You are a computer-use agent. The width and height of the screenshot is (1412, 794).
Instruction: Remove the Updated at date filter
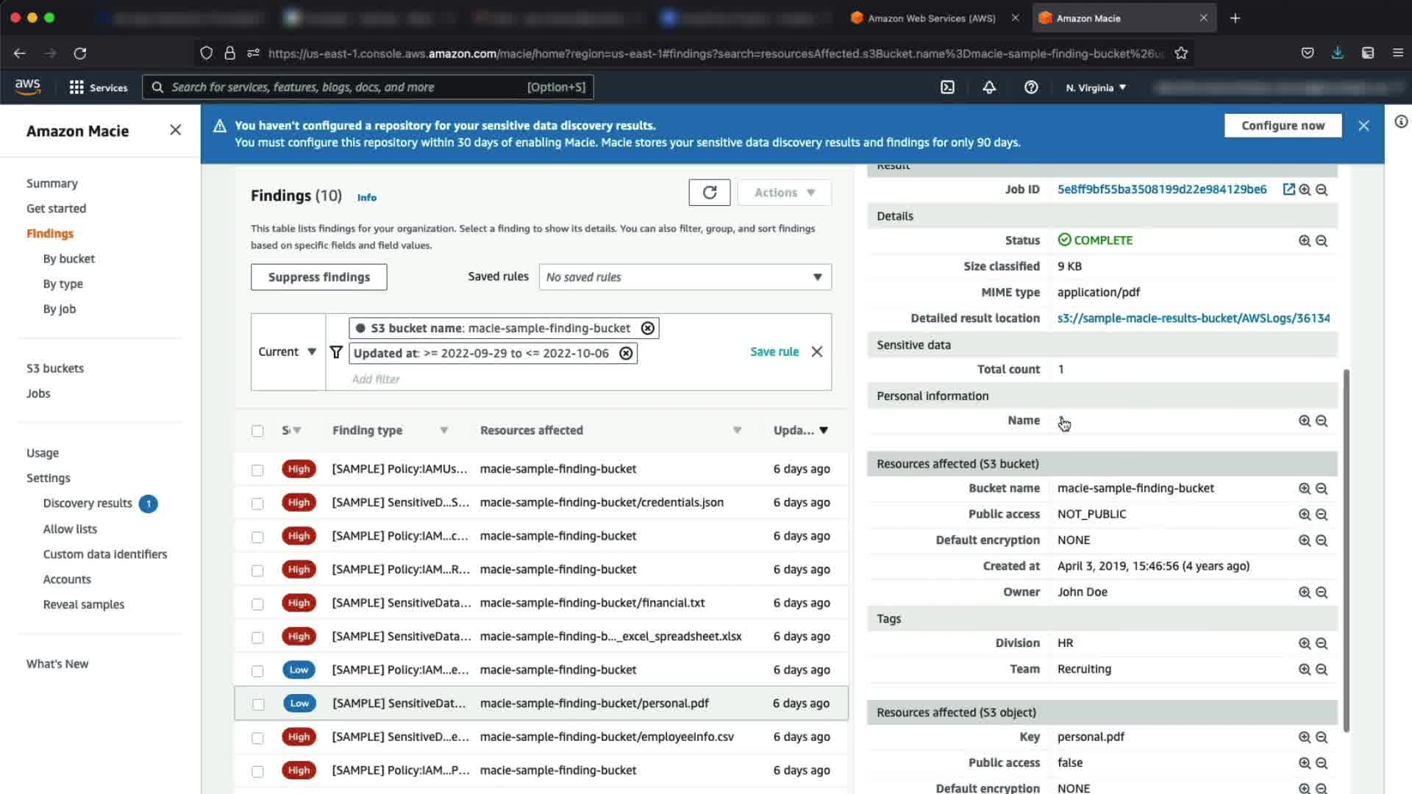pos(626,354)
